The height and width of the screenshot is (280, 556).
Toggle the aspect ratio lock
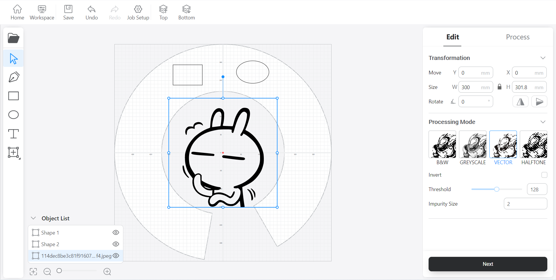[x=500, y=87]
